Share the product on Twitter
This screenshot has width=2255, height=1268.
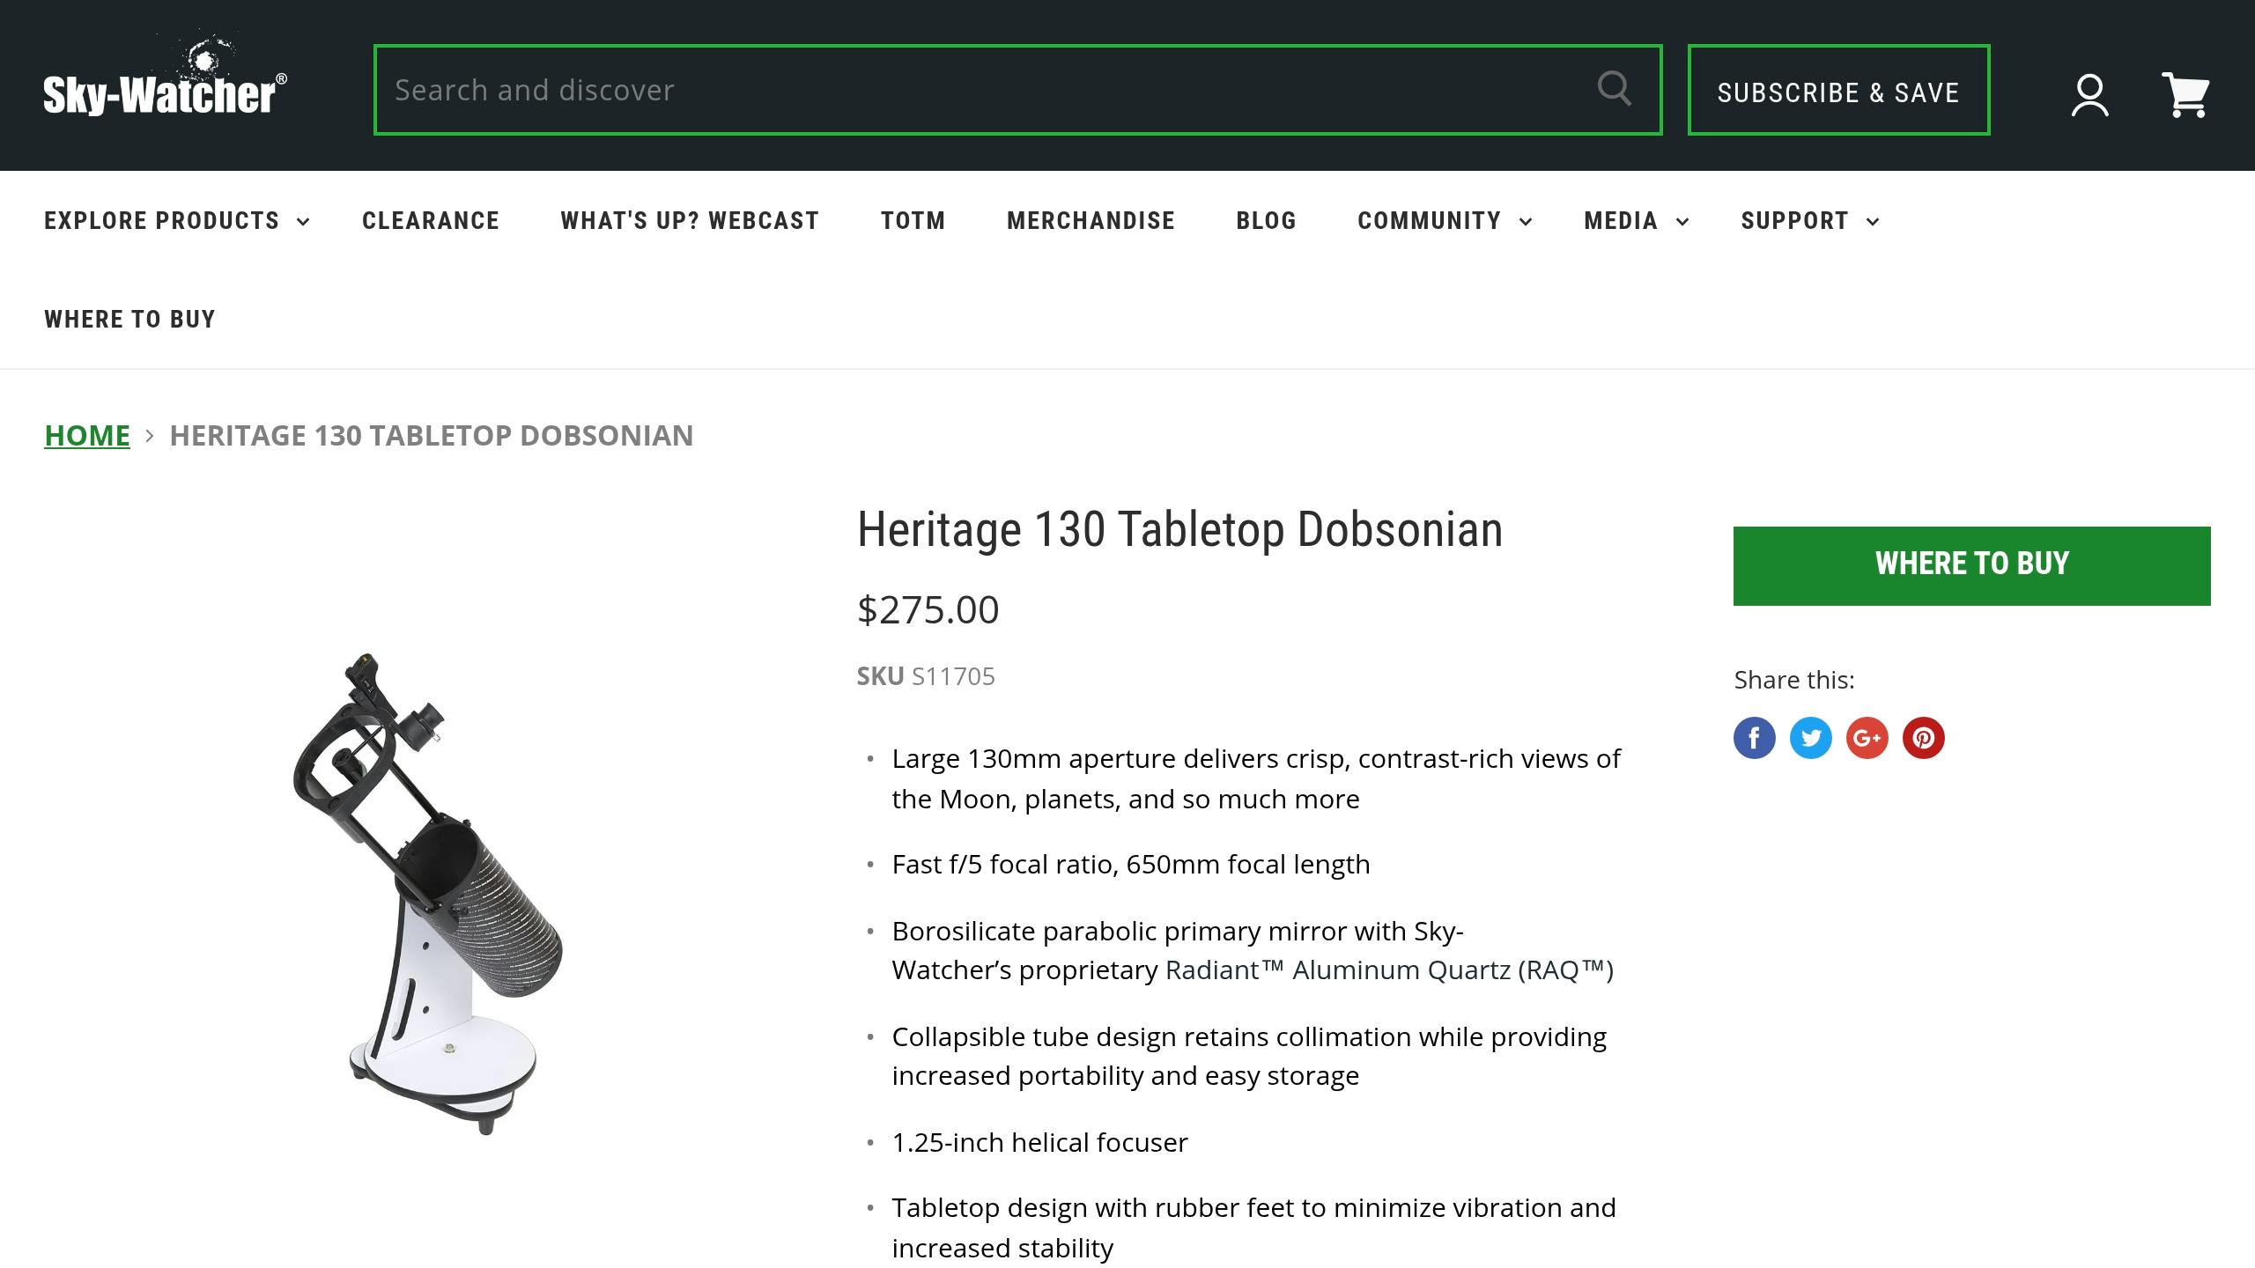[x=1811, y=738]
